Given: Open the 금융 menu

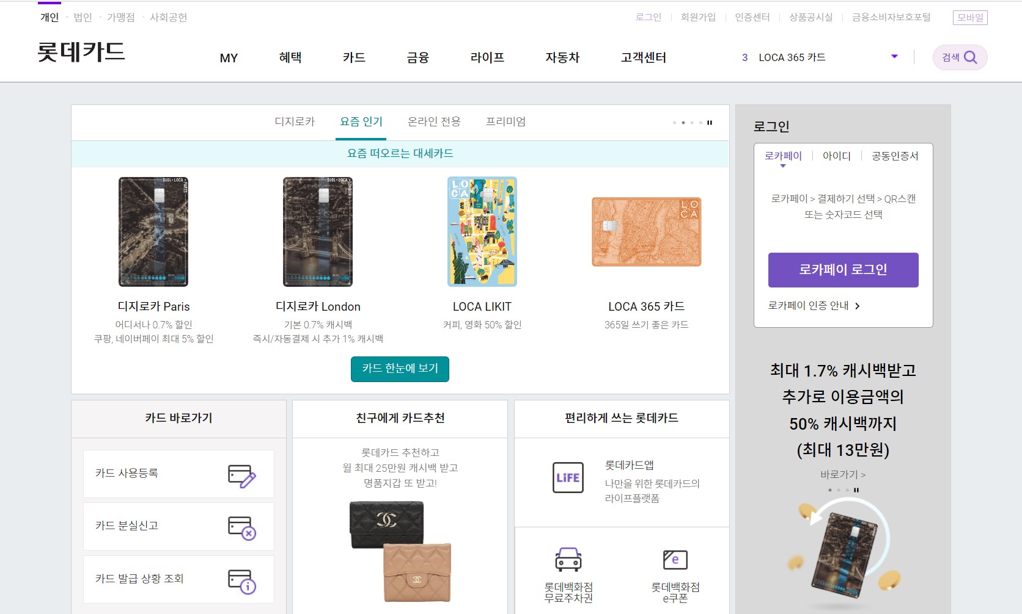Looking at the screenshot, I should pos(418,57).
